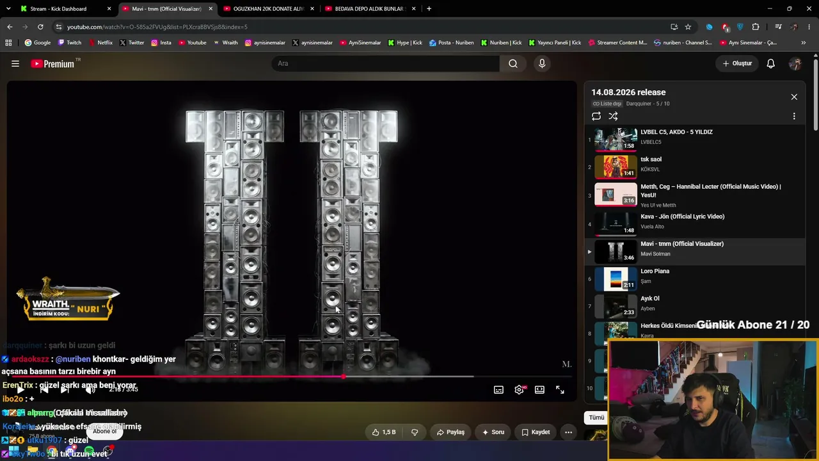Switch to OGUZKHAN 20K DONATE browser tab
The width and height of the screenshot is (819, 461).
(x=269, y=9)
